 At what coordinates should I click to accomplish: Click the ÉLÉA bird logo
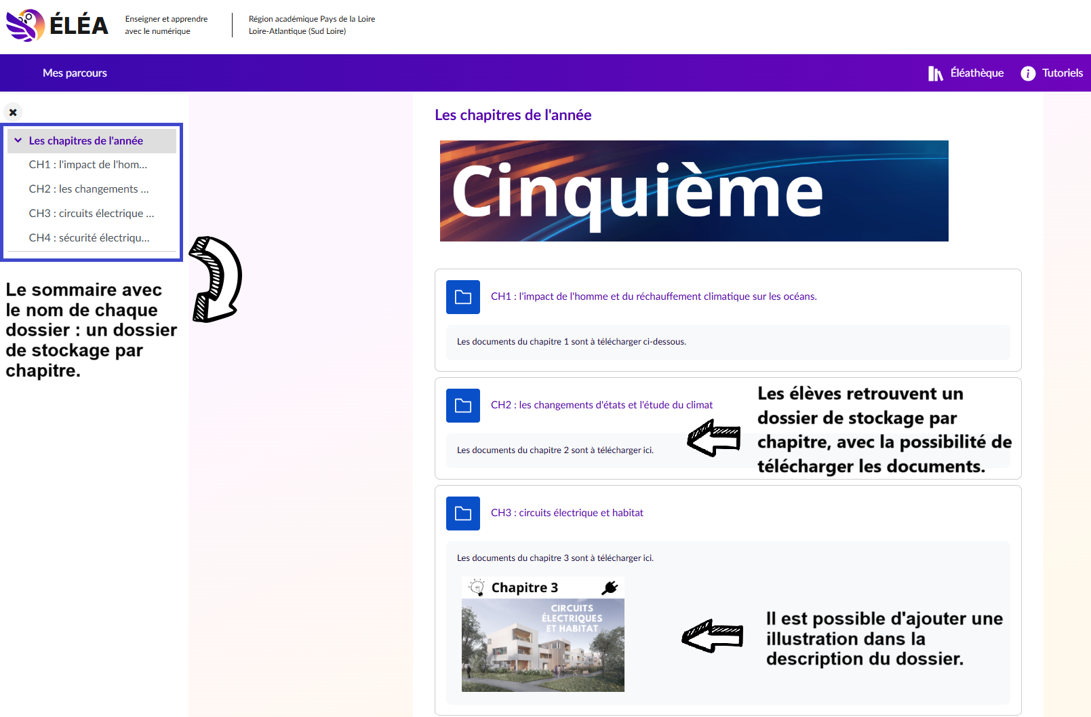(25, 25)
